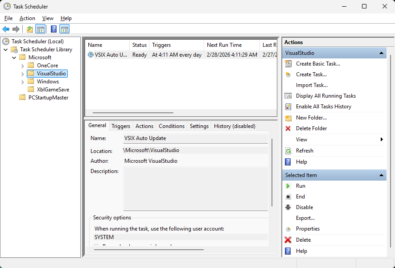Switch to the Triggers tab
This screenshot has height=268, width=395.
click(121, 126)
